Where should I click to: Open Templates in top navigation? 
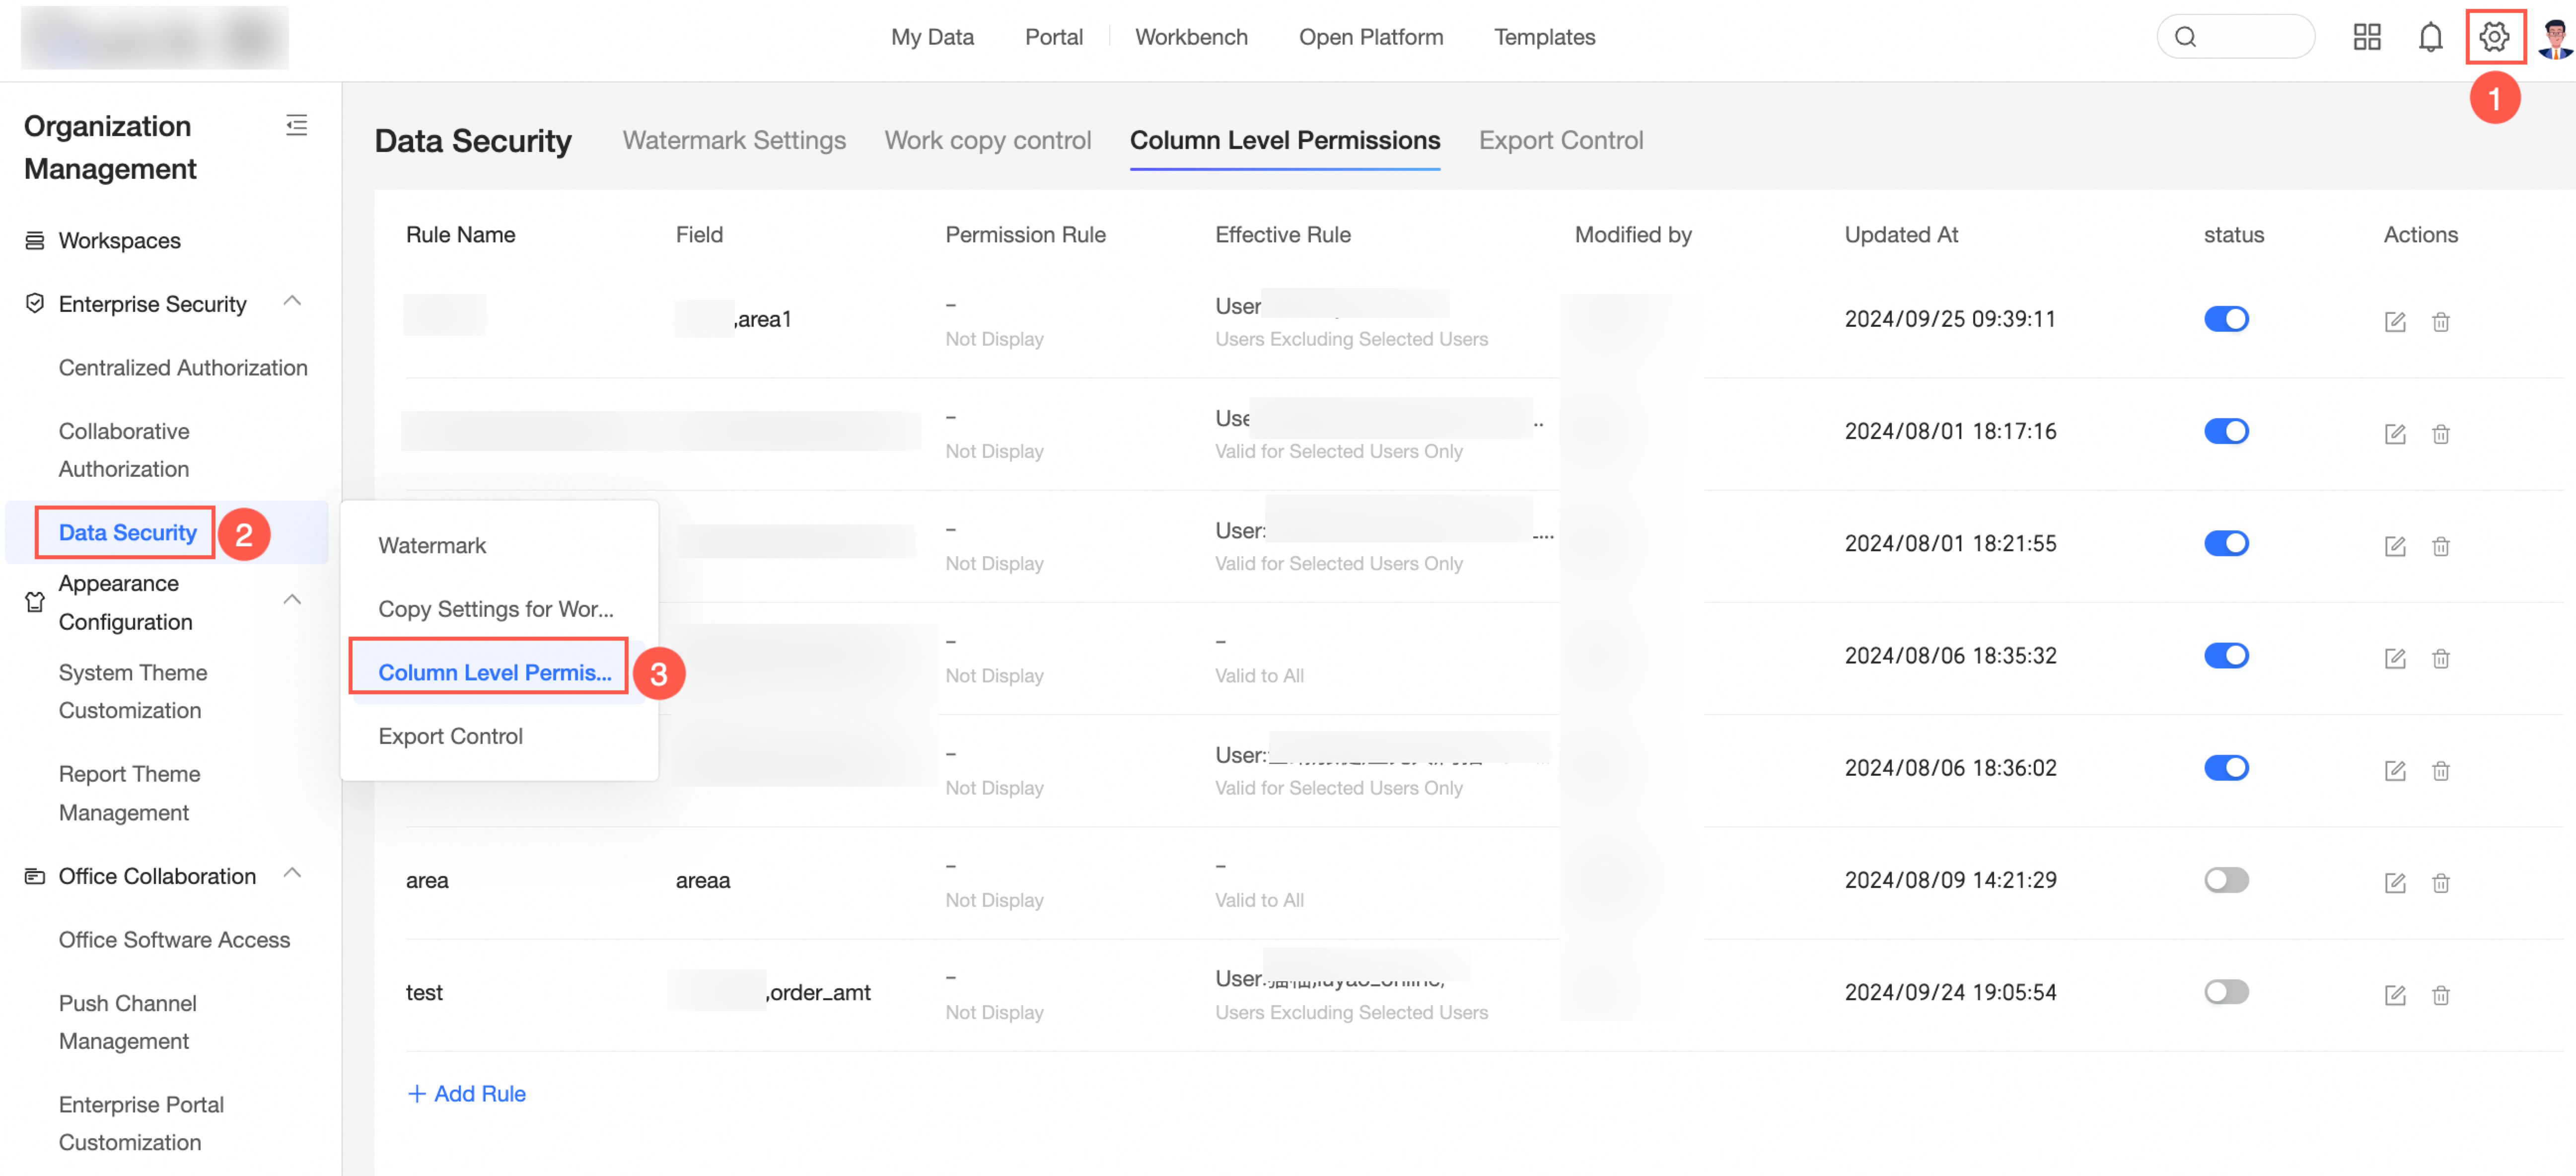click(1544, 37)
